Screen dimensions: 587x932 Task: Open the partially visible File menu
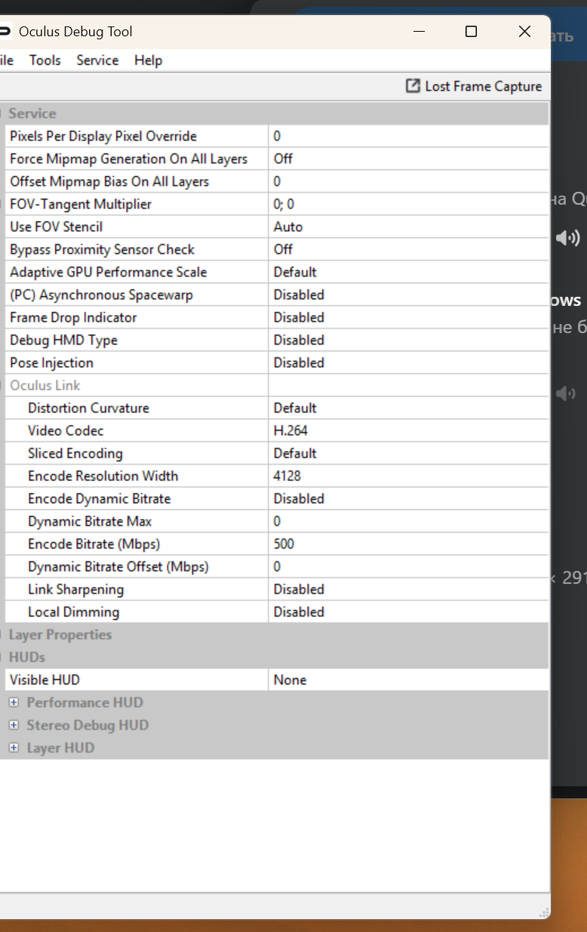click(7, 60)
